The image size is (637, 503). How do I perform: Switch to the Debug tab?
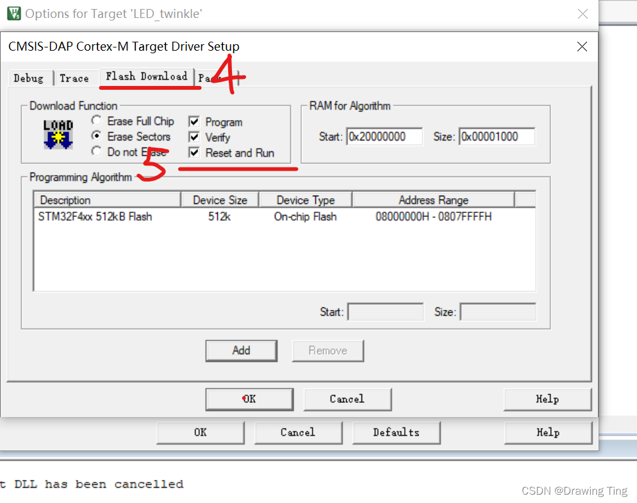[x=28, y=78]
